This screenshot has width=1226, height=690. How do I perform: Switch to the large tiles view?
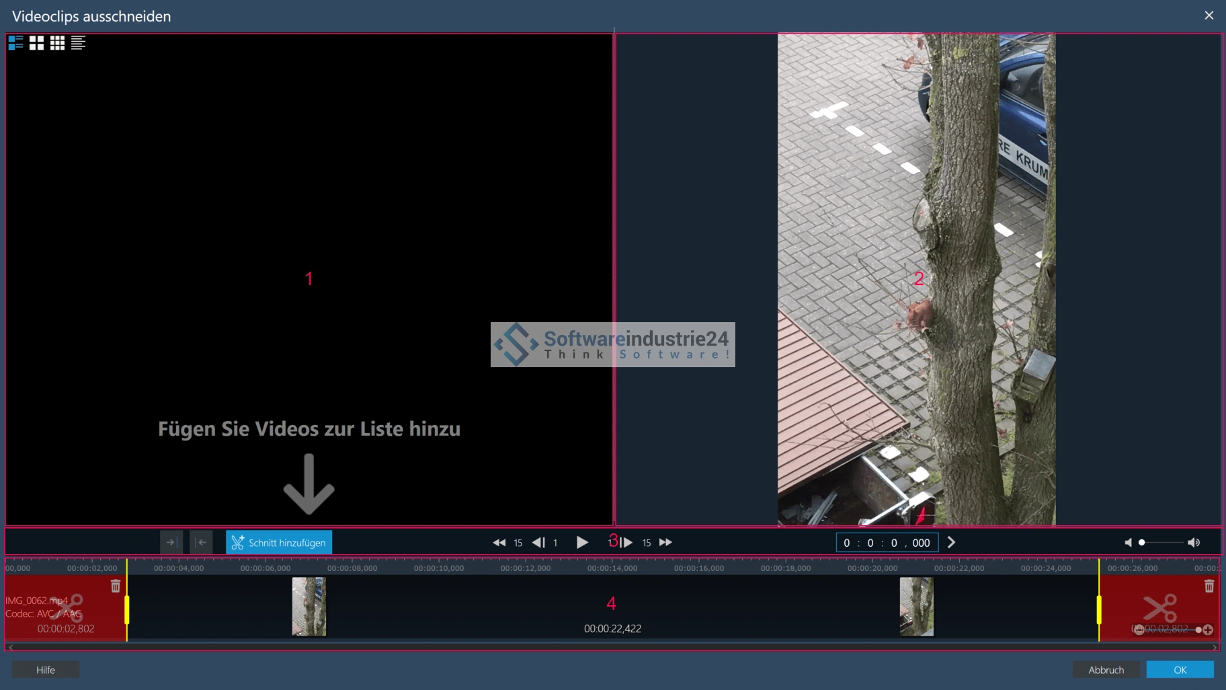(x=36, y=43)
